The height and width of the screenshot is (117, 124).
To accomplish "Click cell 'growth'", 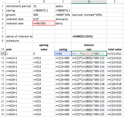I will pos(19,15).
